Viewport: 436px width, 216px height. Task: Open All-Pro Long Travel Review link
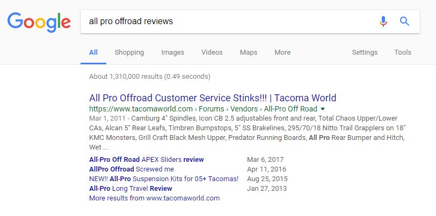[x=130, y=189]
